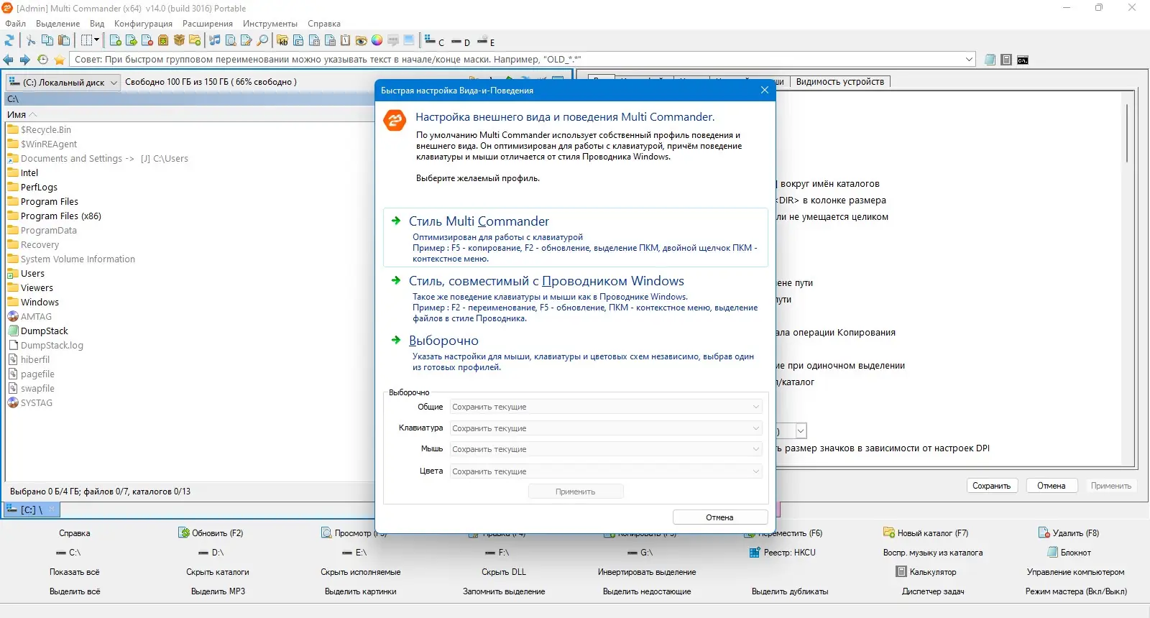Choose 'Стиль Multi Commander' profile
Image resolution: width=1150 pixels, height=618 pixels.
pyautogui.click(x=576, y=238)
